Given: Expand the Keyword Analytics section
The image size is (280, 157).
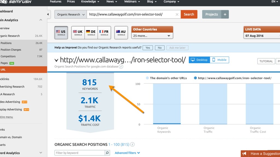Looking at the screenshot, I should 41,153.
